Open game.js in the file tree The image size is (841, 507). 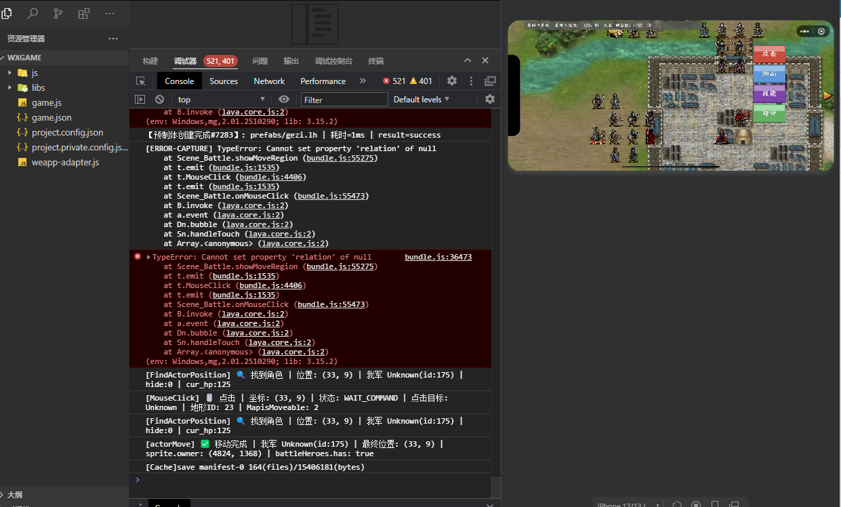[x=46, y=102]
